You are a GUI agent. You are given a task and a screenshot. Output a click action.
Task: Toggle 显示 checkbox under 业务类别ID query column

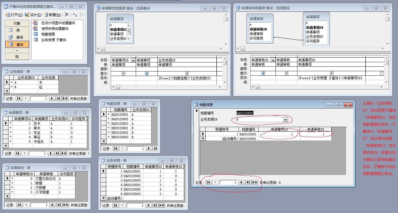tap(187, 73)
